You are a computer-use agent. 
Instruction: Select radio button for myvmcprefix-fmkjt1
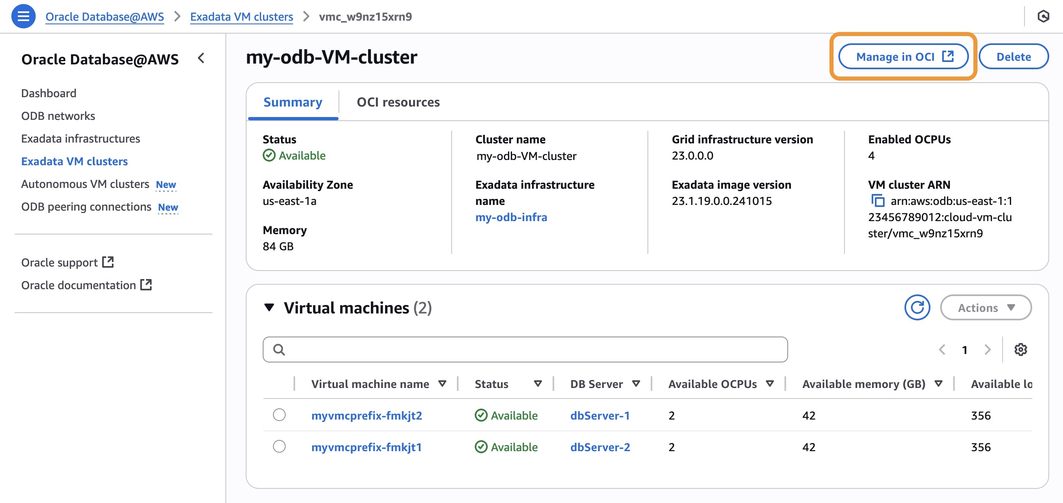tap(279, 447)
